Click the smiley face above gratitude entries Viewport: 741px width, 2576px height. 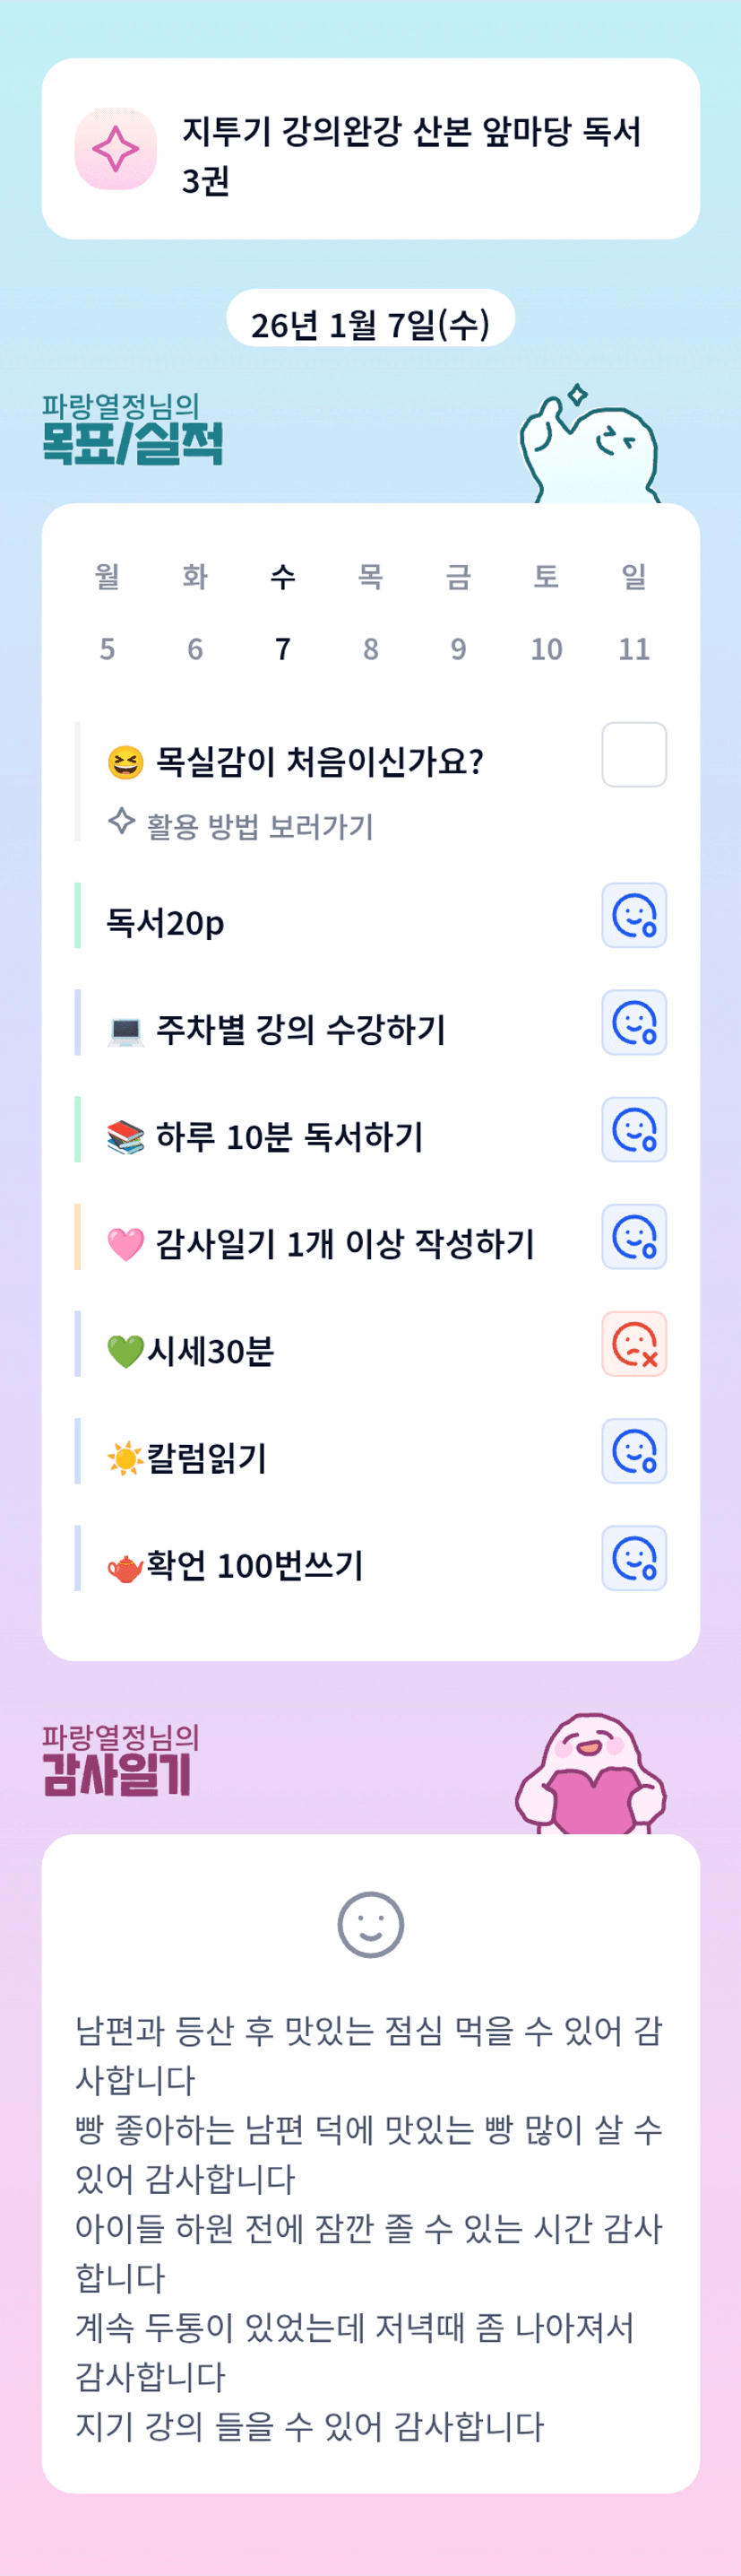(x=371, y=1924)
